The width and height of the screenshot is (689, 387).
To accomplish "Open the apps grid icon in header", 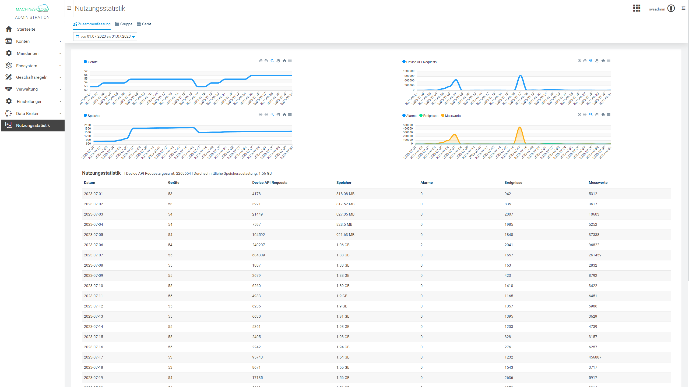I will click(x=637, y=8).
